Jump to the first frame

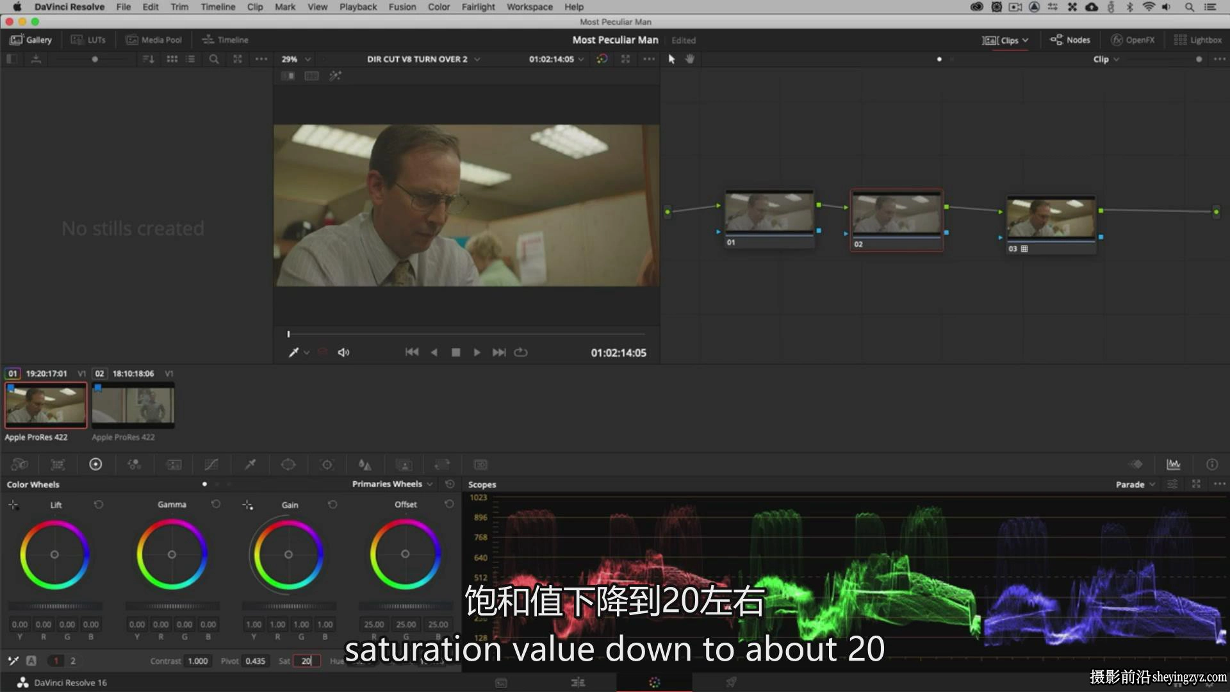pos(412,352)
